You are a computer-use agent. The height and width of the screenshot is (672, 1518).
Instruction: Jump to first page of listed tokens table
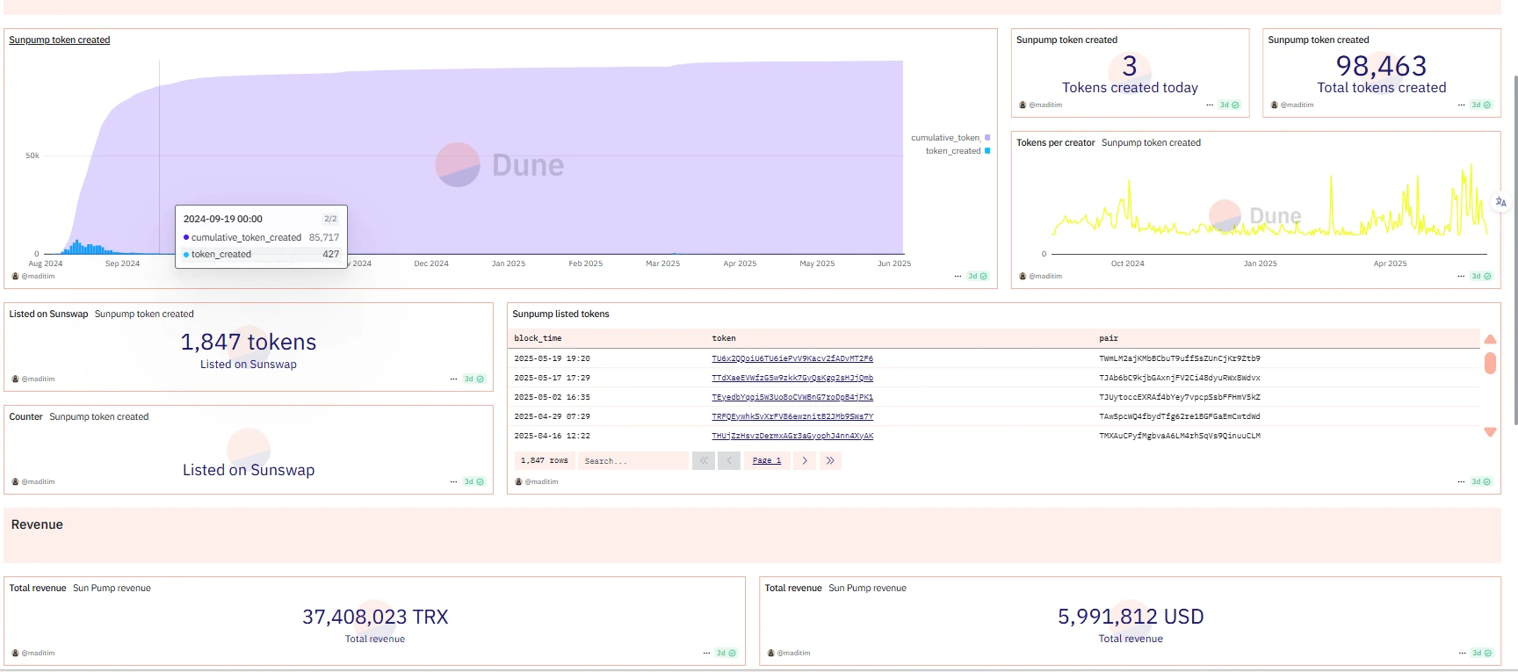(x=704, y=460)
